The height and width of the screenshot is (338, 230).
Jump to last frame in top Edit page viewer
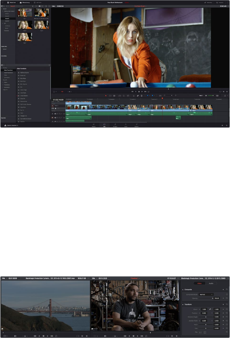pos(145,92)
